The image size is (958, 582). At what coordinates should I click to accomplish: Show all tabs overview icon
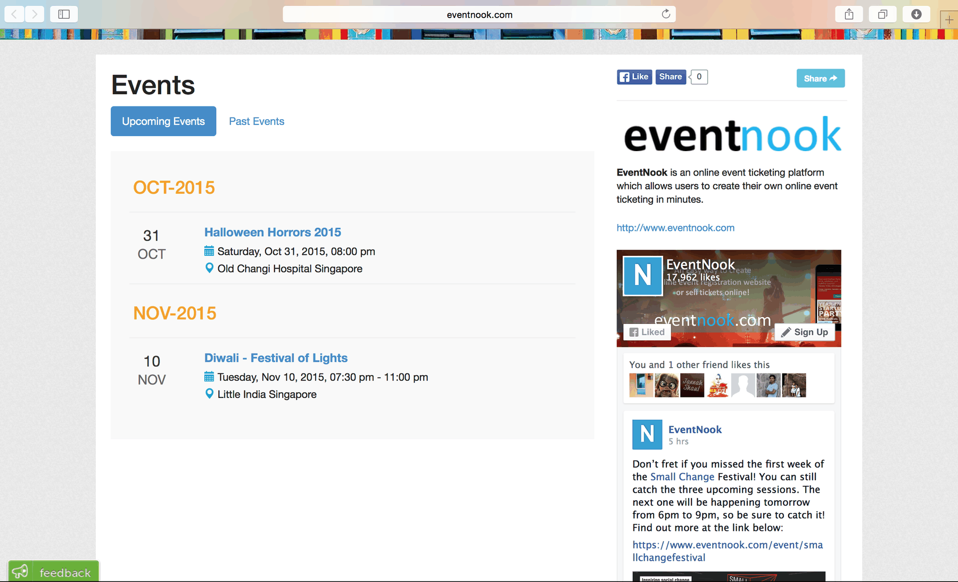click(882, 14)
